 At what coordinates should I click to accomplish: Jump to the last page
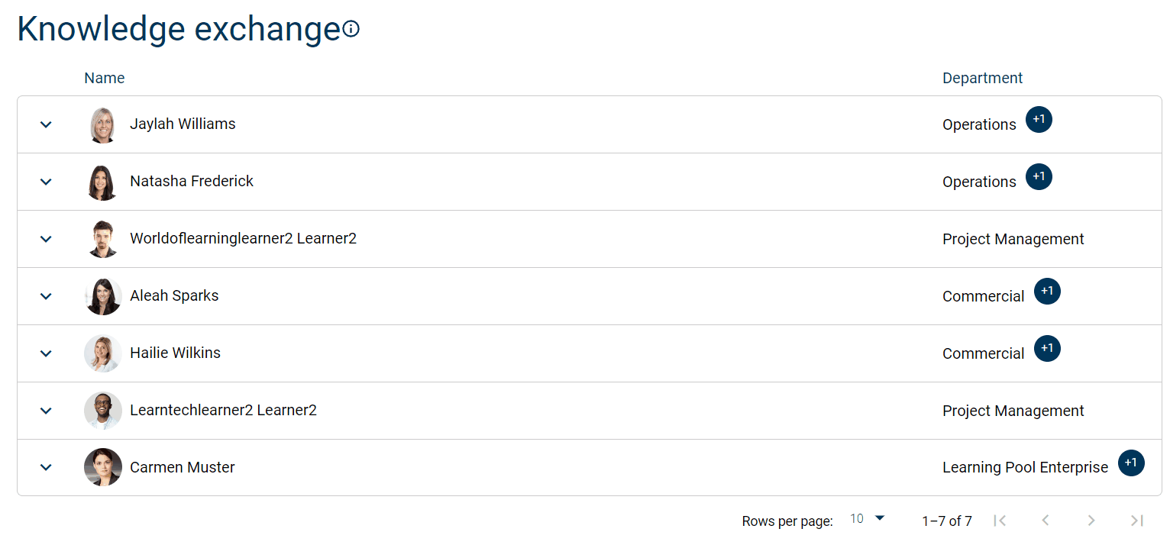click(x=1137, y=521)
